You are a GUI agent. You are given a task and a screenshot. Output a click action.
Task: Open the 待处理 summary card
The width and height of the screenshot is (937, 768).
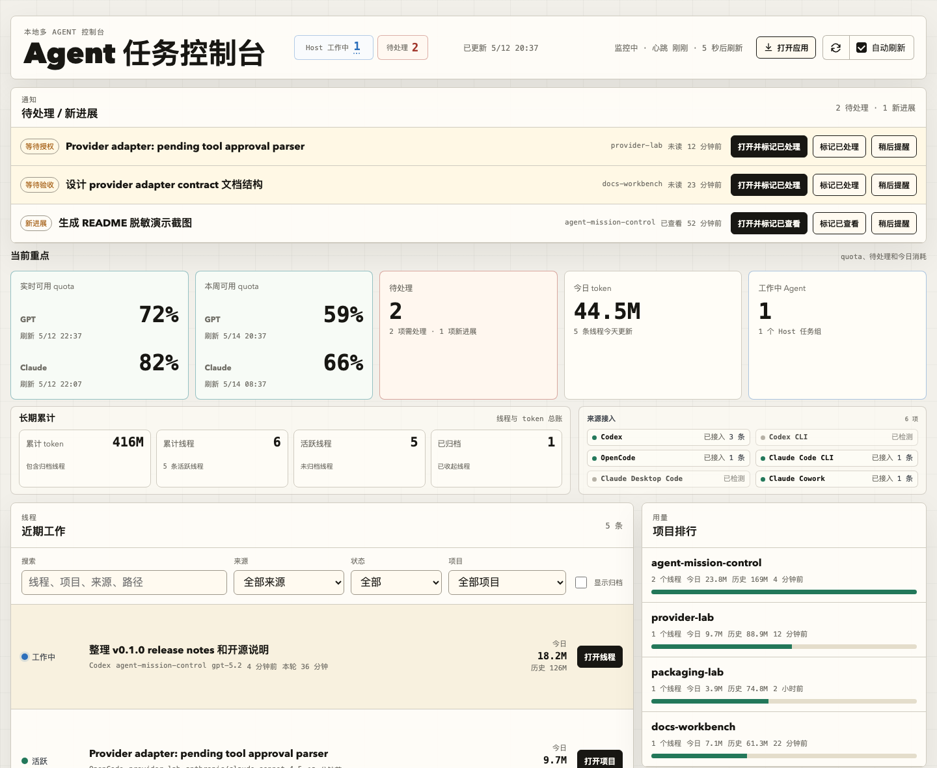[x=468, y=335]
